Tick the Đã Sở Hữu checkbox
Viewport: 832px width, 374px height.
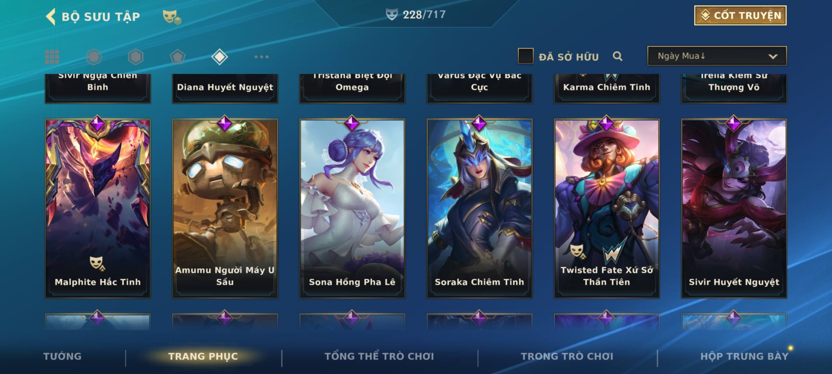pos(526,56)
